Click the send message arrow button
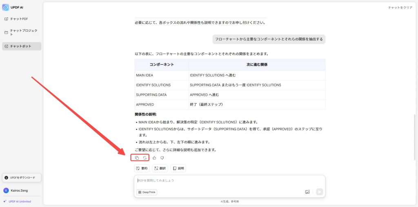The image size is (418, 207). pos(319,192)
